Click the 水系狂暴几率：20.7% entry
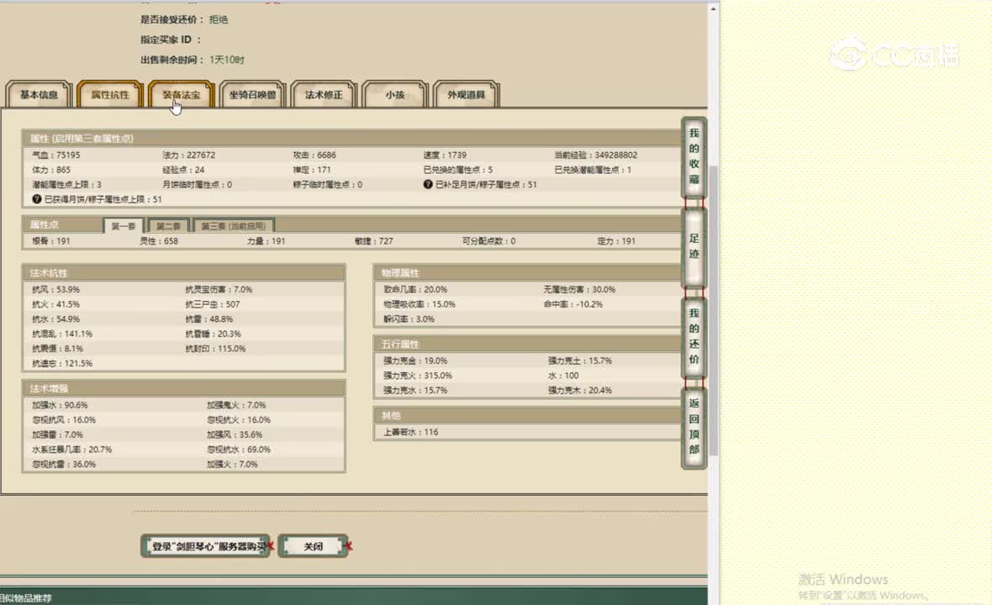This screenshot has width=992, height=605. pos(72,450)
